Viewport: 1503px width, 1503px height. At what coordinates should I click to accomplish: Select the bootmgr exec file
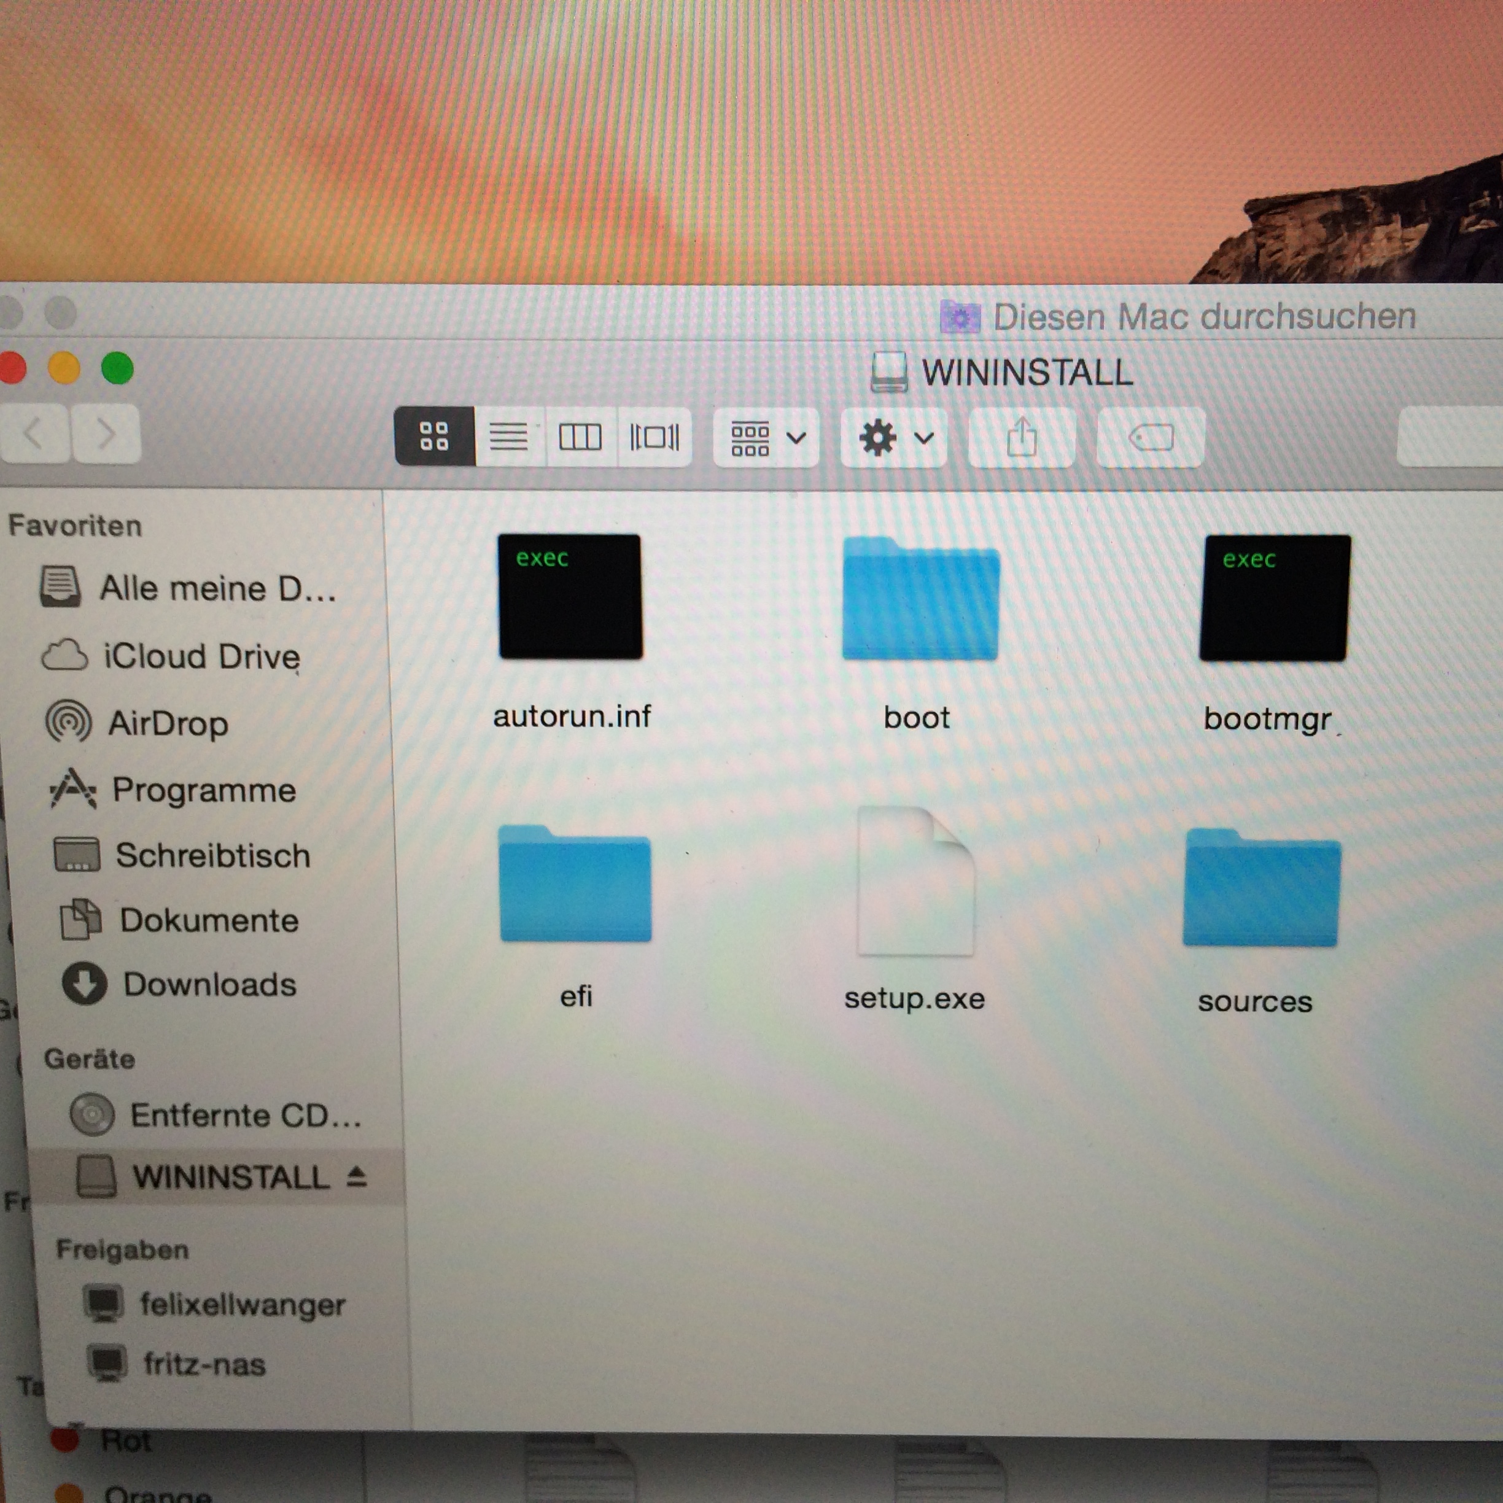coord(1274,598)
